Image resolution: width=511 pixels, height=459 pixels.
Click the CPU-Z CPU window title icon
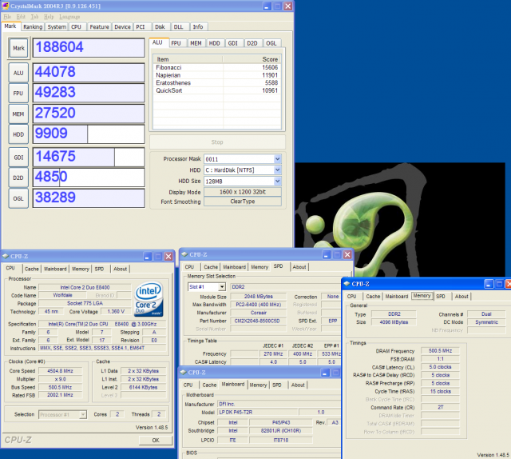click(x=6, y=256)
